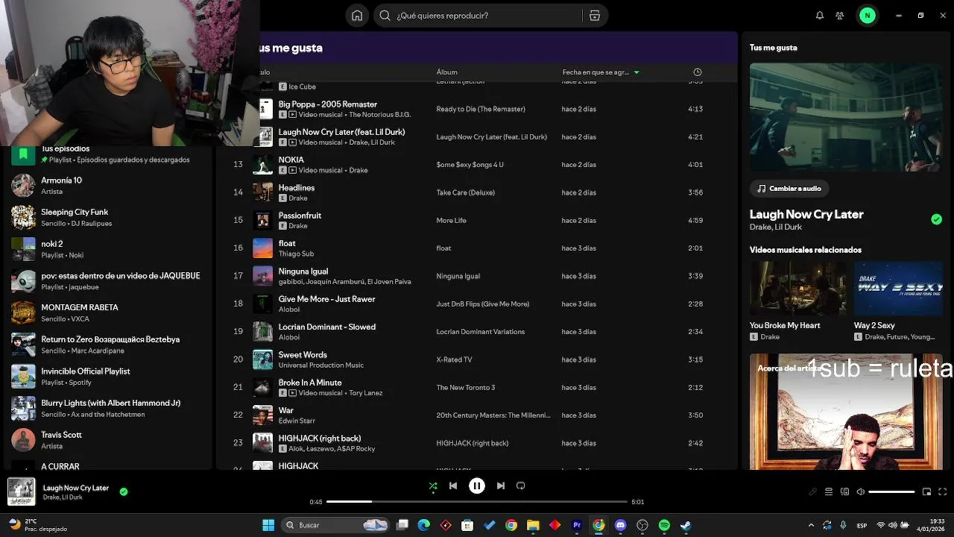The height and width of the screenshot is (537, 954).
Task: Open Discord from the taskbar
Action: (x=621, y=525)
